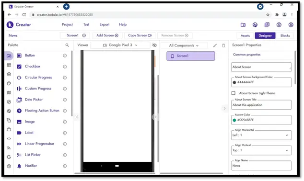Open Google Pixel 3 device dropdown
The width and height of the screenshot is (304, 181).
pos(120,45)
